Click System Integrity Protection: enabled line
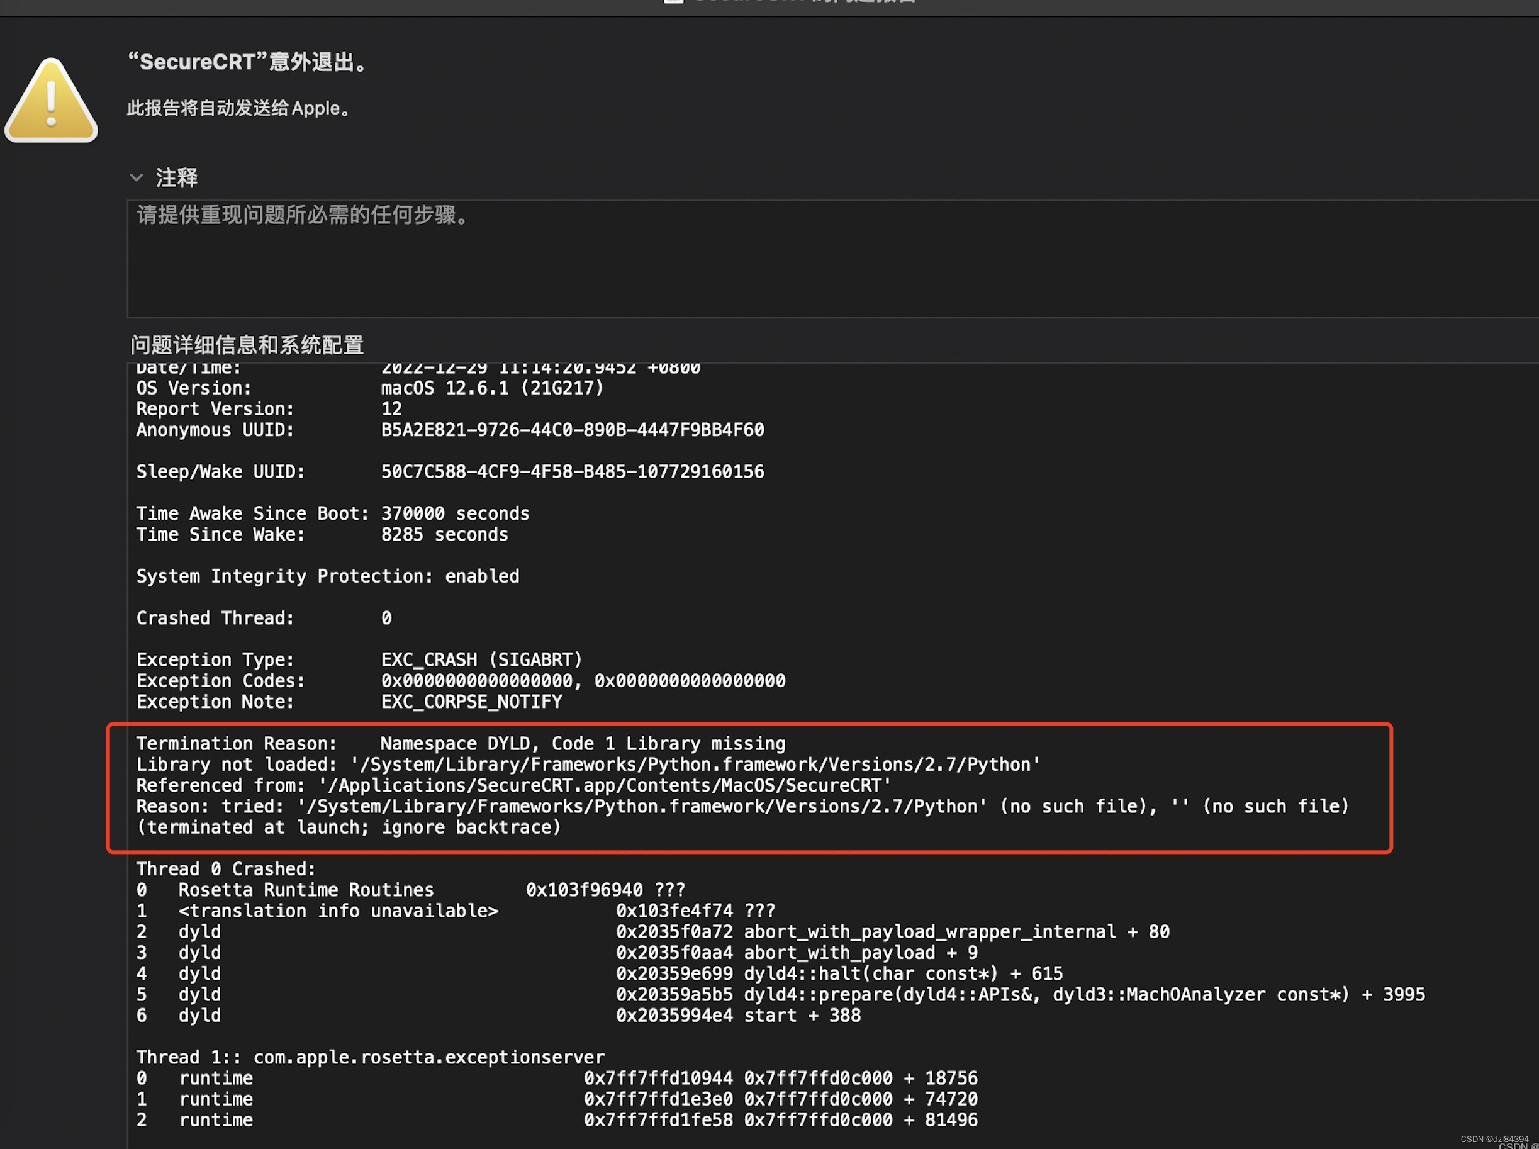This screenshot has width=1539, height=1149. 328,576
